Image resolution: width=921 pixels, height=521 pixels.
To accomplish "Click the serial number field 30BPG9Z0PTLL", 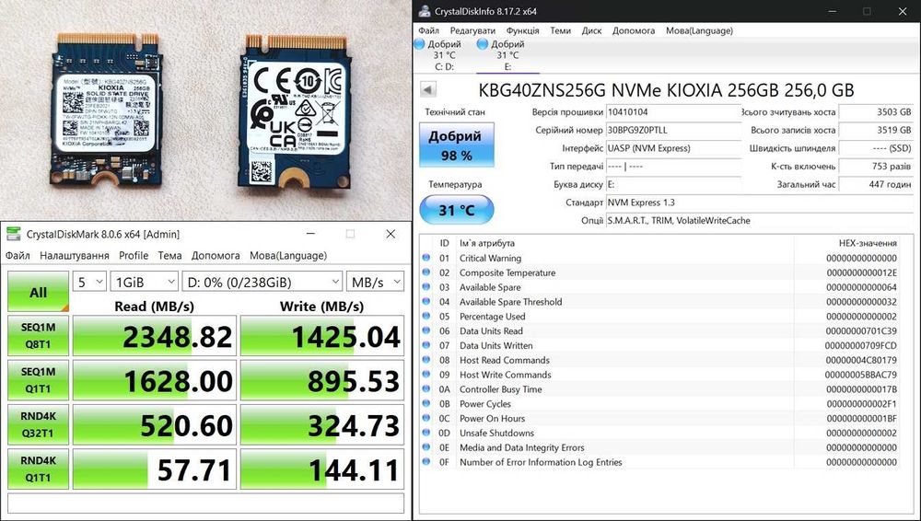I will pos(673,130).
